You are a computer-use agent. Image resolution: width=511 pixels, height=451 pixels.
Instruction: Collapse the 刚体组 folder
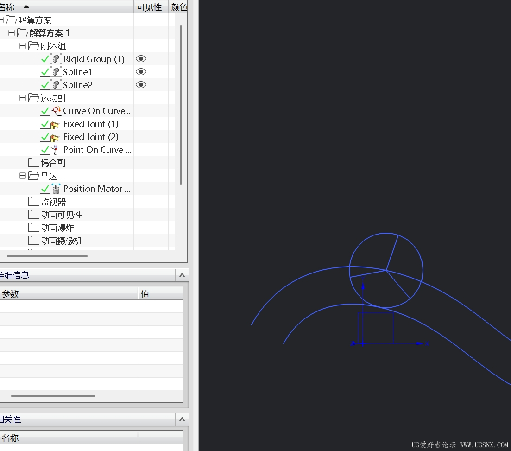[23, 46]
